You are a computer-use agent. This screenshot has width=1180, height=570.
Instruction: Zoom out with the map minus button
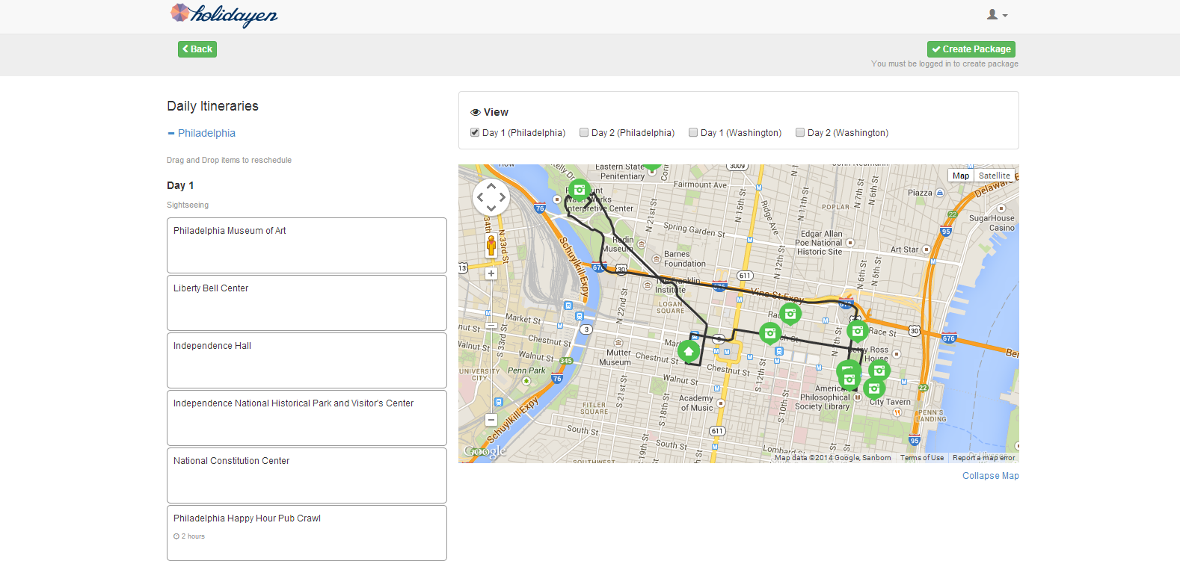click(x=491, y=421)
